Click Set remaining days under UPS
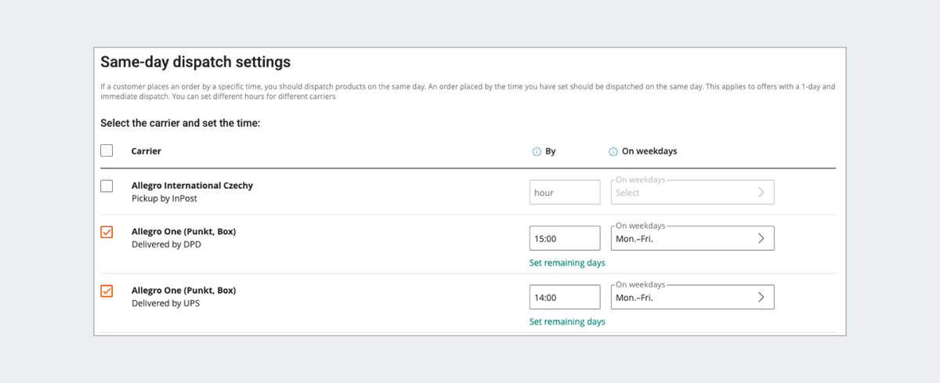940x383 pixels. tap(567, 322)
